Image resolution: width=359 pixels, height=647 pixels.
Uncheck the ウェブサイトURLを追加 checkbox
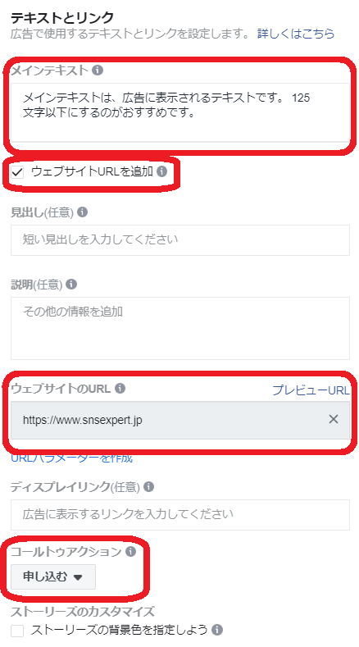pos(17,171)
